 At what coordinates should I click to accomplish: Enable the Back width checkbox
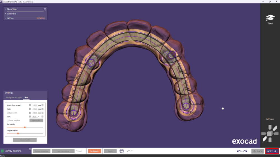tap(8, 113)
